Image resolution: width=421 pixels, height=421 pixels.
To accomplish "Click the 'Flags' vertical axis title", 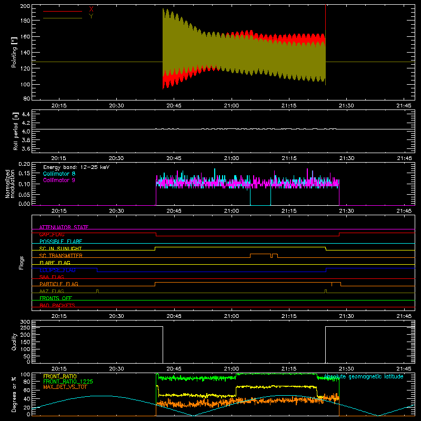I will pyautogui.click(x=21, y=263).
